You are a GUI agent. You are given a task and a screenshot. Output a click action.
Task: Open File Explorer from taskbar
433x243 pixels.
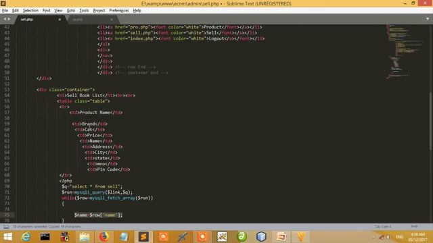click(x=84, y=237)
